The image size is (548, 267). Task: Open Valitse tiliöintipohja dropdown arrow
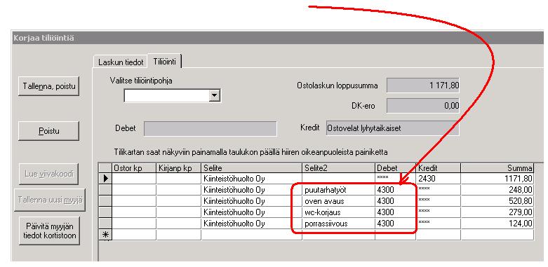tap(215, 95)
